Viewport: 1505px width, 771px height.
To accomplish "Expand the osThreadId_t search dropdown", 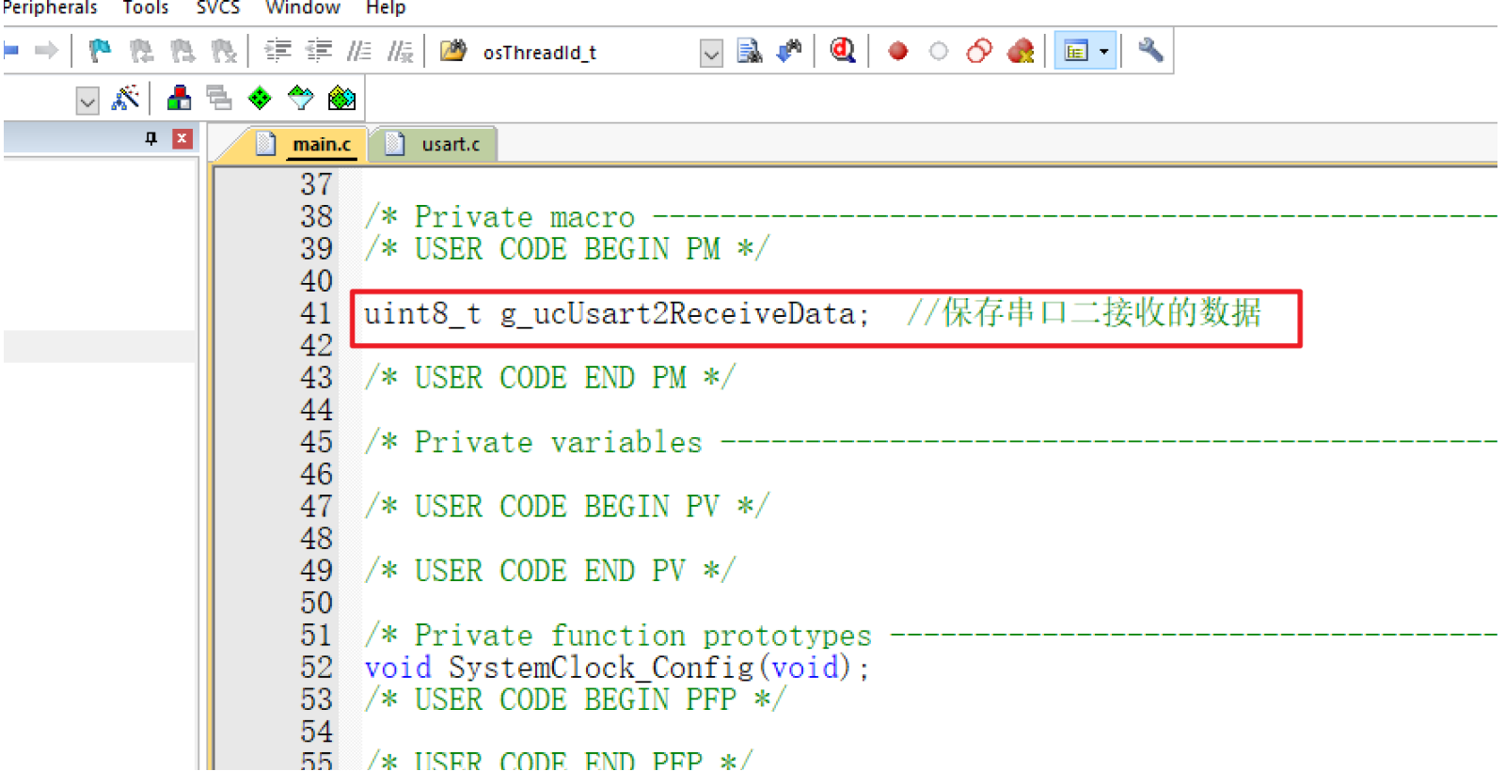I will point(712,53).
